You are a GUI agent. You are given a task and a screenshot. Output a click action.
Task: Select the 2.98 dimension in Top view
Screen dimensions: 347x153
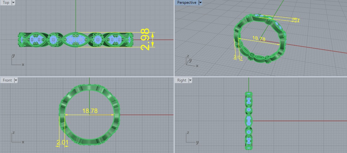click(145, 40)
